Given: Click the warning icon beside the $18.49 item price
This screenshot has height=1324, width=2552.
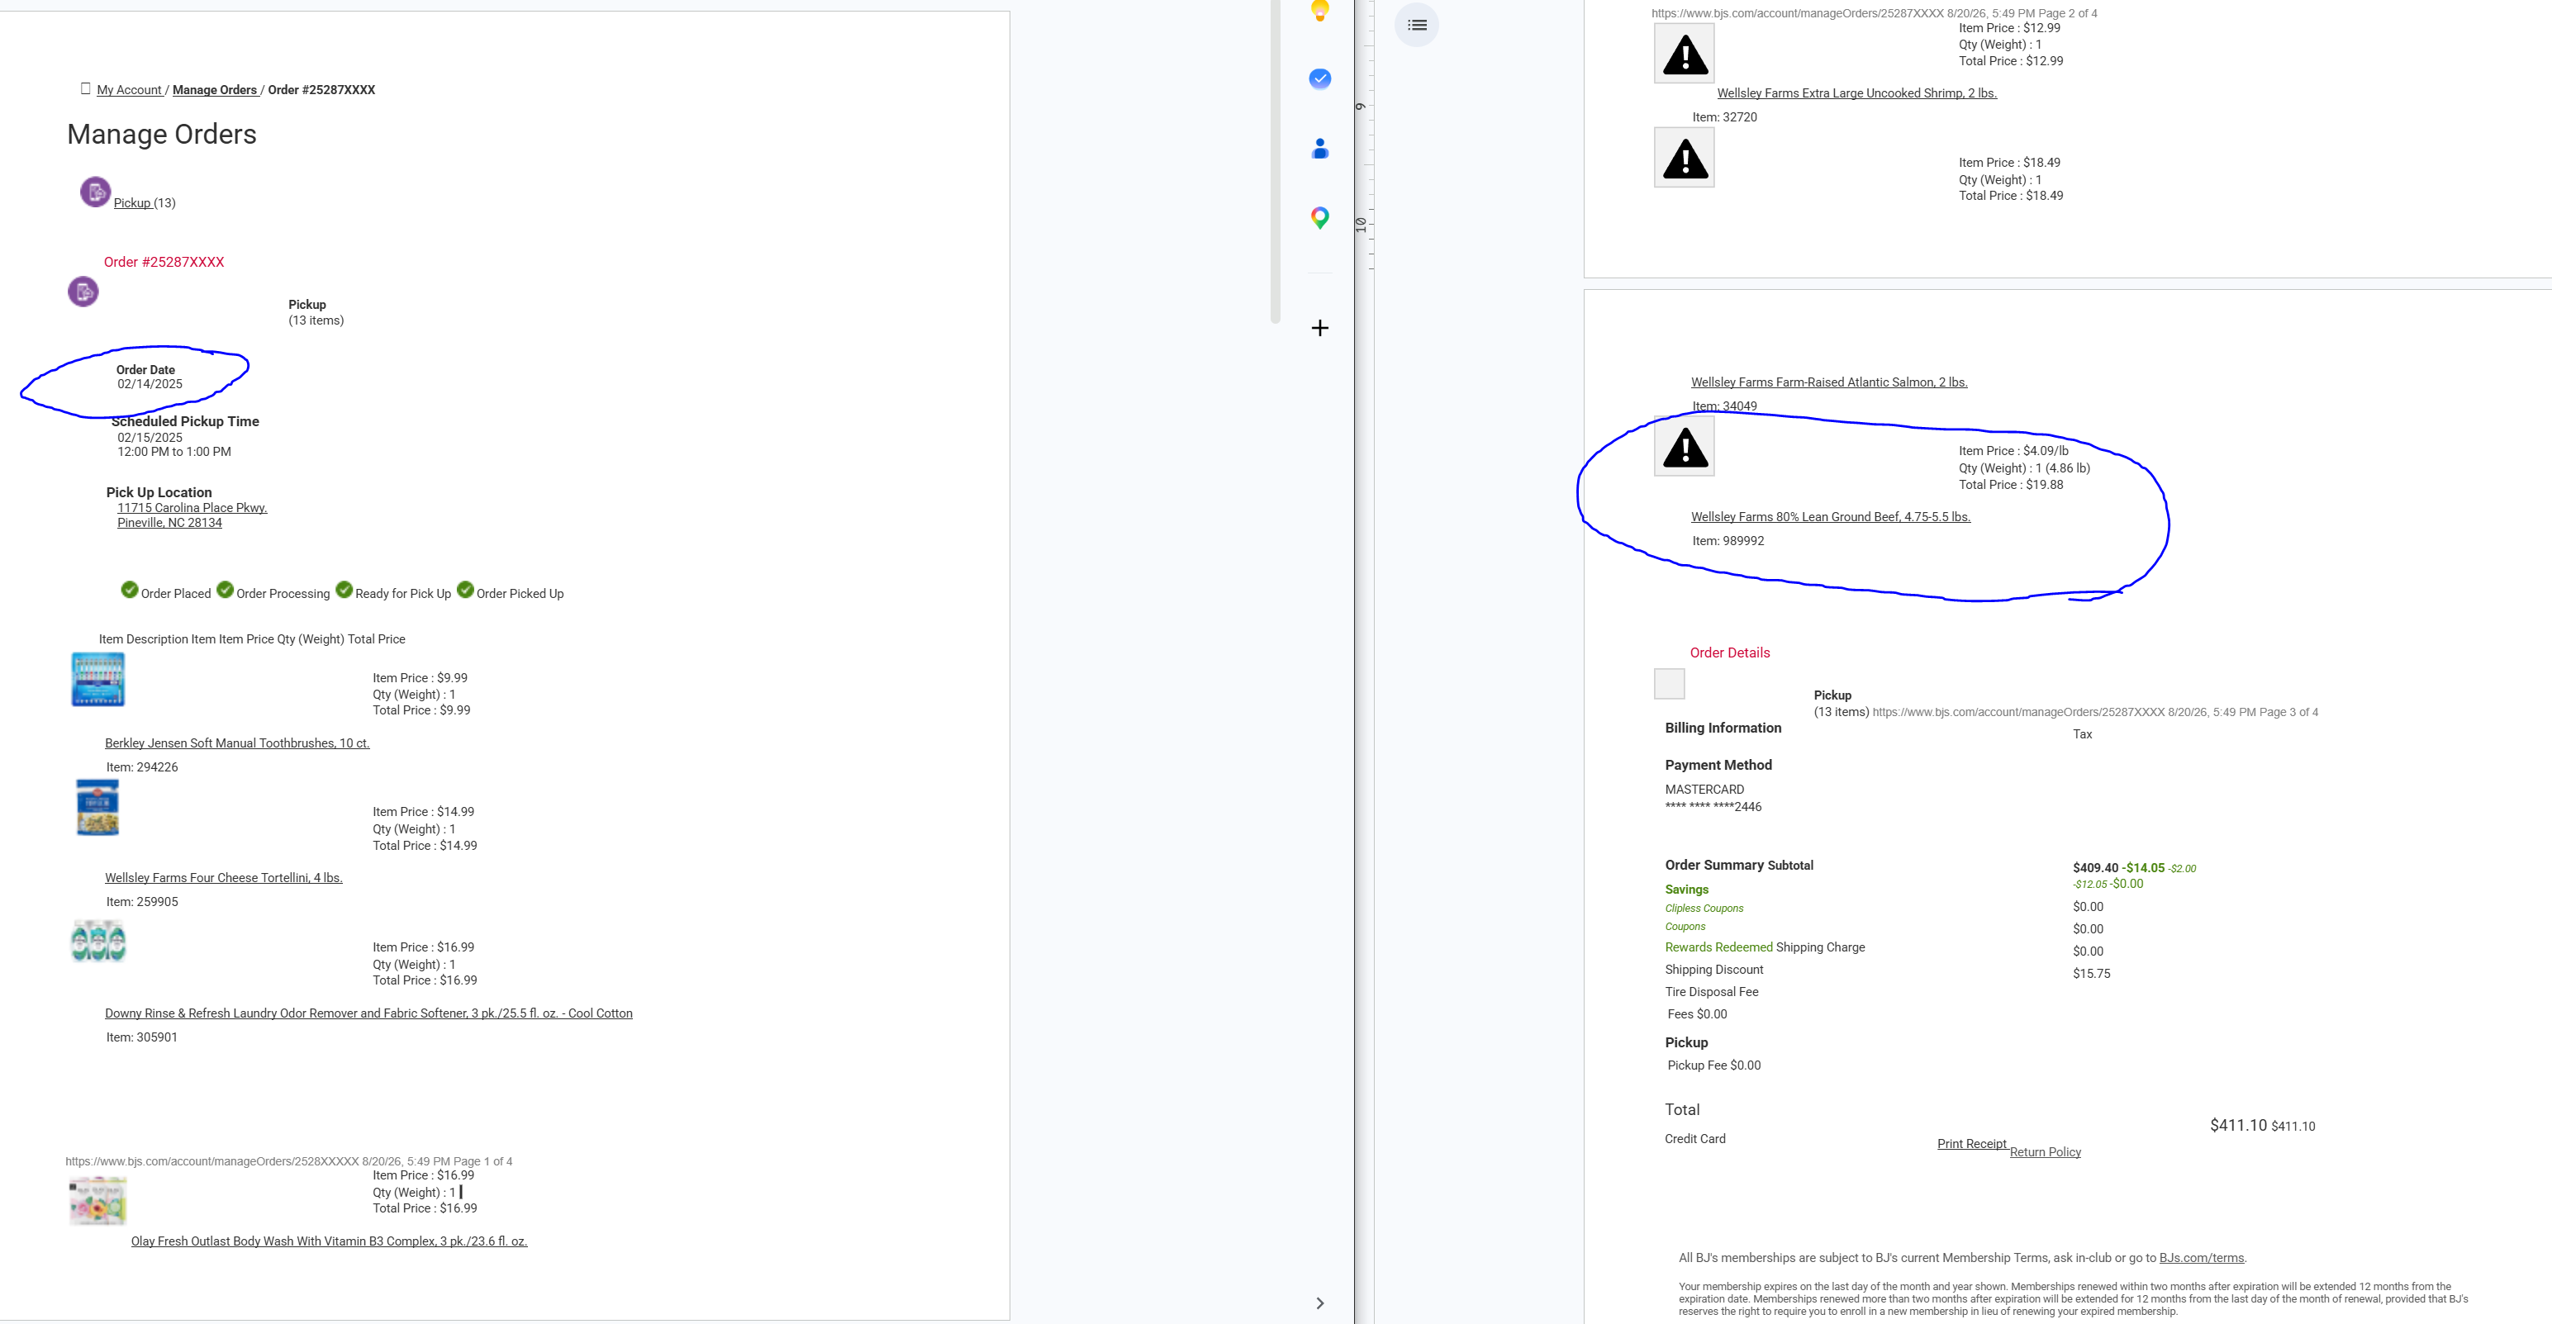Looking at the screenshot, I should (1685, 158).
